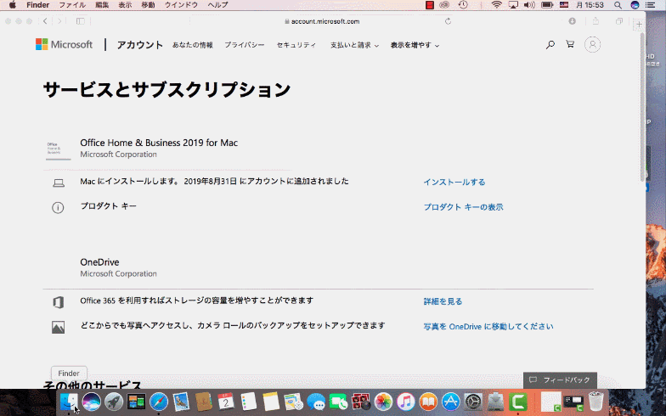Screen dimensions: 666x416
Task: Open Contacts address book icon in Dock
Action: click(204, 401)
